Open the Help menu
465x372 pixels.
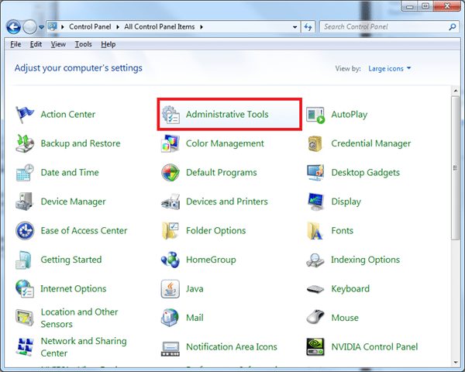[108, 44]
